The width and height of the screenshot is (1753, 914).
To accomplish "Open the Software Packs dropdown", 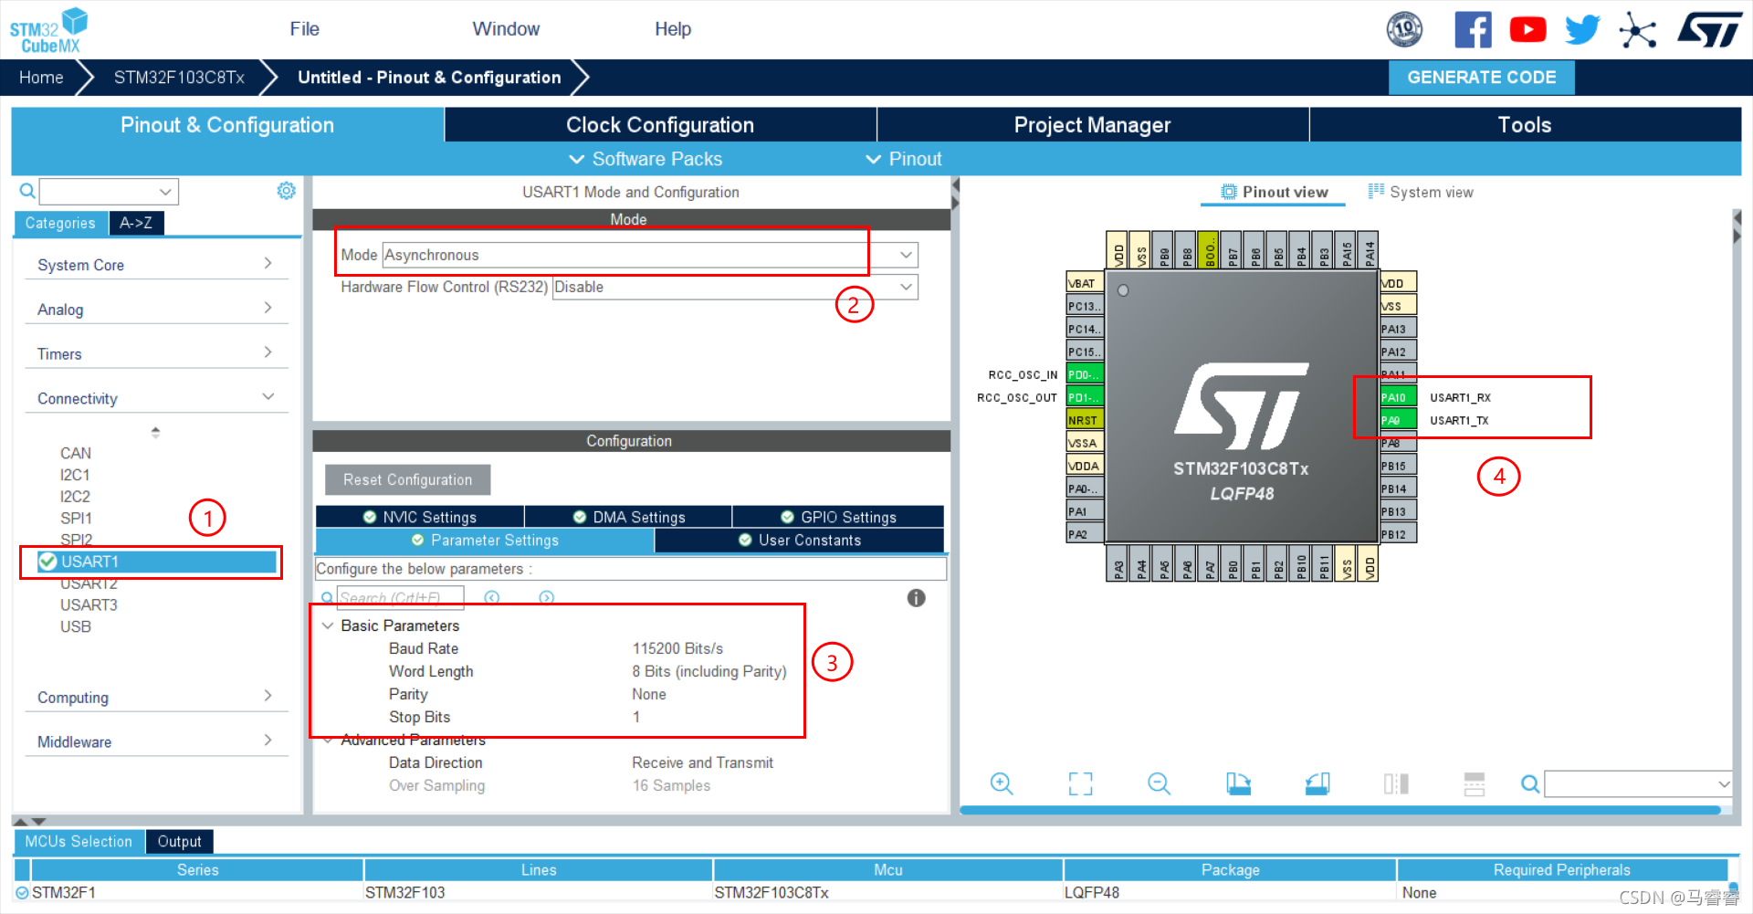I will pos(646,159).
